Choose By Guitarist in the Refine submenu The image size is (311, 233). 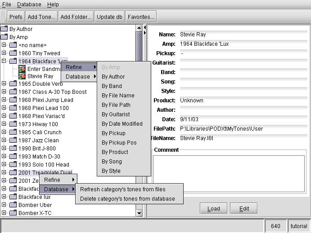(x=116, y=114)
